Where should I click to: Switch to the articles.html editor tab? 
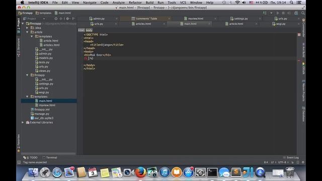tap(143, 24)
